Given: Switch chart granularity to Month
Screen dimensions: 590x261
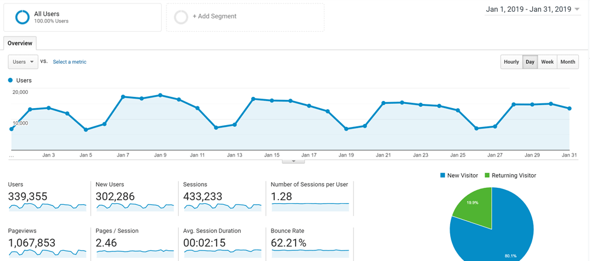Looking at the screenshot, I should (568, 62).
